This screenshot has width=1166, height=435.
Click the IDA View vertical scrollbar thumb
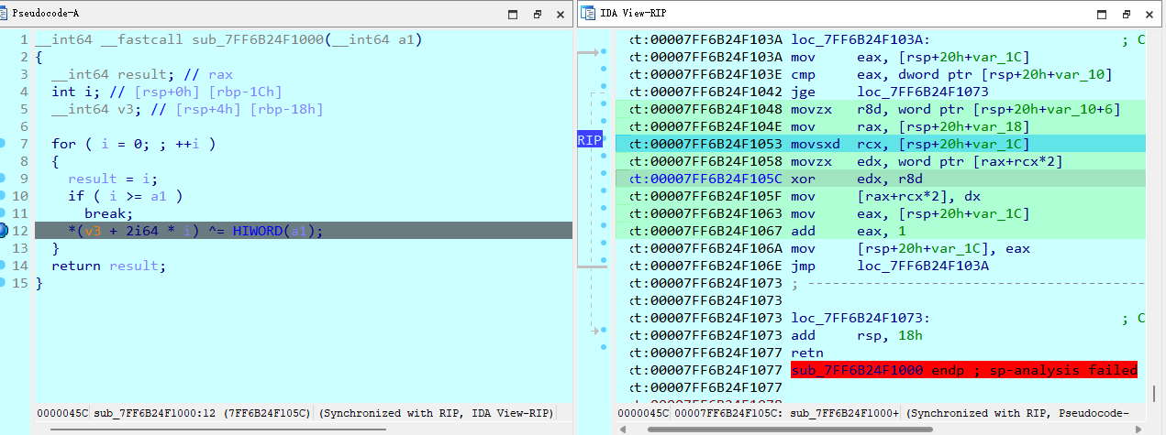coord(1155,395)
